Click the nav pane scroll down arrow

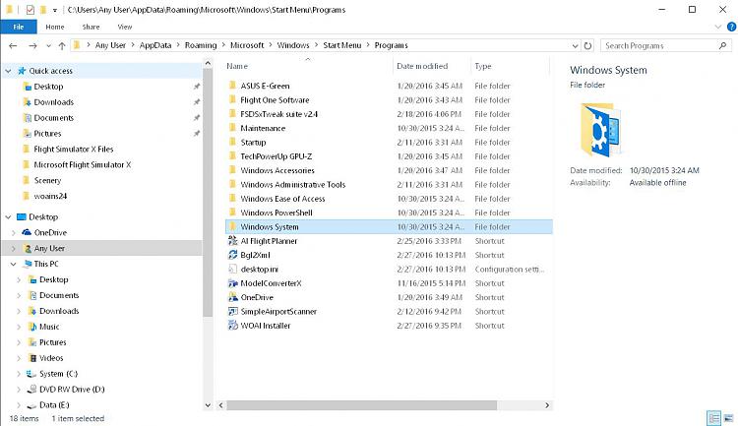point(208,404)
